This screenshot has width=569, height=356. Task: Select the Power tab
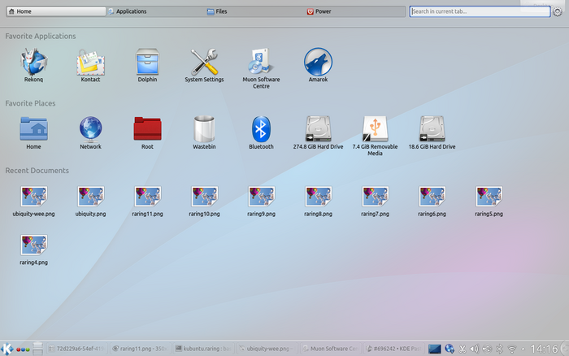click(354, 12)
